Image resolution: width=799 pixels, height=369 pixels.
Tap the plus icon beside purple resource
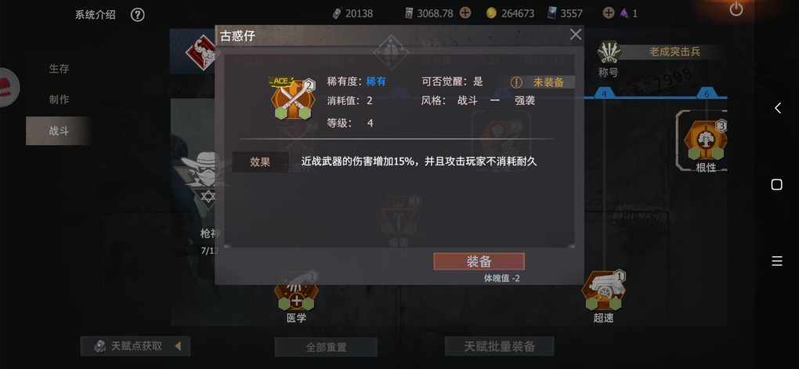click(609, 13)
